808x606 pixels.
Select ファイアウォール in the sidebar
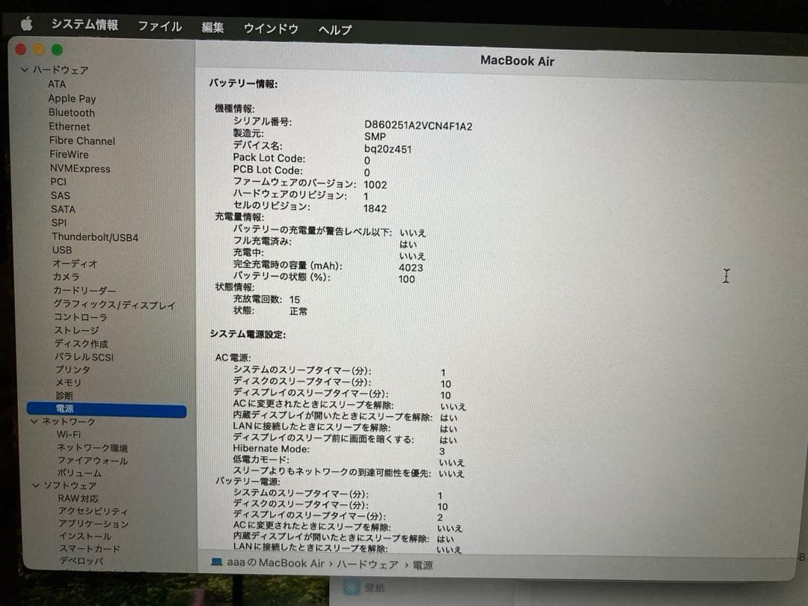92,461
